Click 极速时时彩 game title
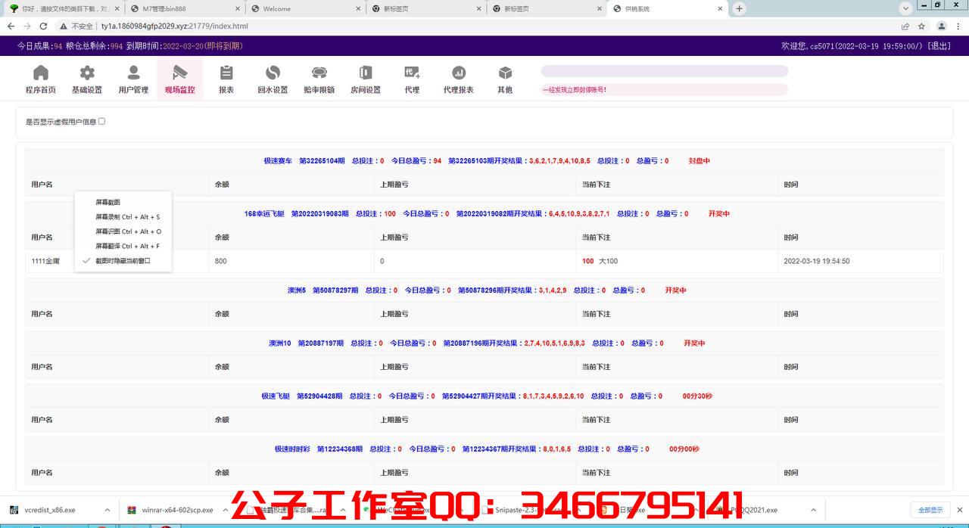This screenshot has height=528, width=969. (292, 449)
